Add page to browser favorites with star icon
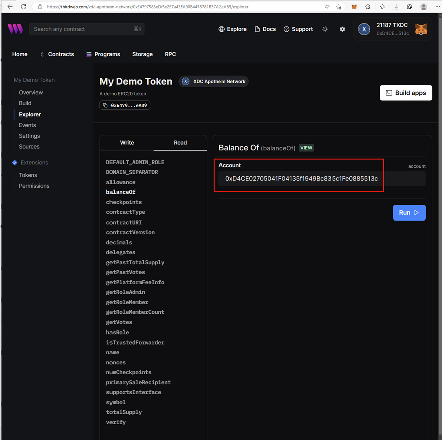This screenshot has width=442, height=440. pyautogui.click(x=382, y=7)
